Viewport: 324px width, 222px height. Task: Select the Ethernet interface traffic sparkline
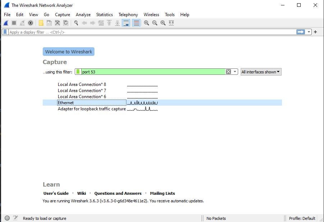143,103
